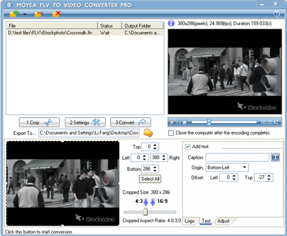Enable close computer after encoding checkbox
This screenshot has width=287, height=236.
pyautogui.click(x=171, y=133)
